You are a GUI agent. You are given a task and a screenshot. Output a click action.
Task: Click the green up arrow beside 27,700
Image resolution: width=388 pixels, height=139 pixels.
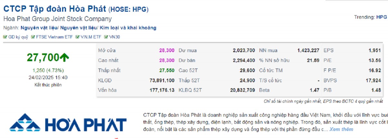pyautogui.click(x=65, y=57)
